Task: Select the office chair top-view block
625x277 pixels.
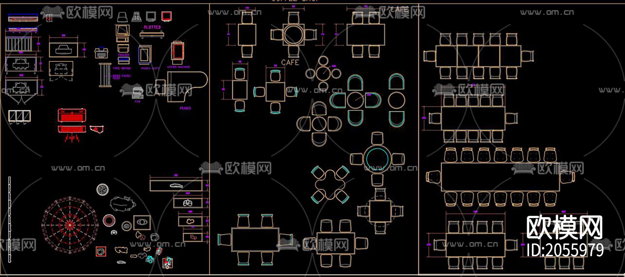Action: [122, 16]
